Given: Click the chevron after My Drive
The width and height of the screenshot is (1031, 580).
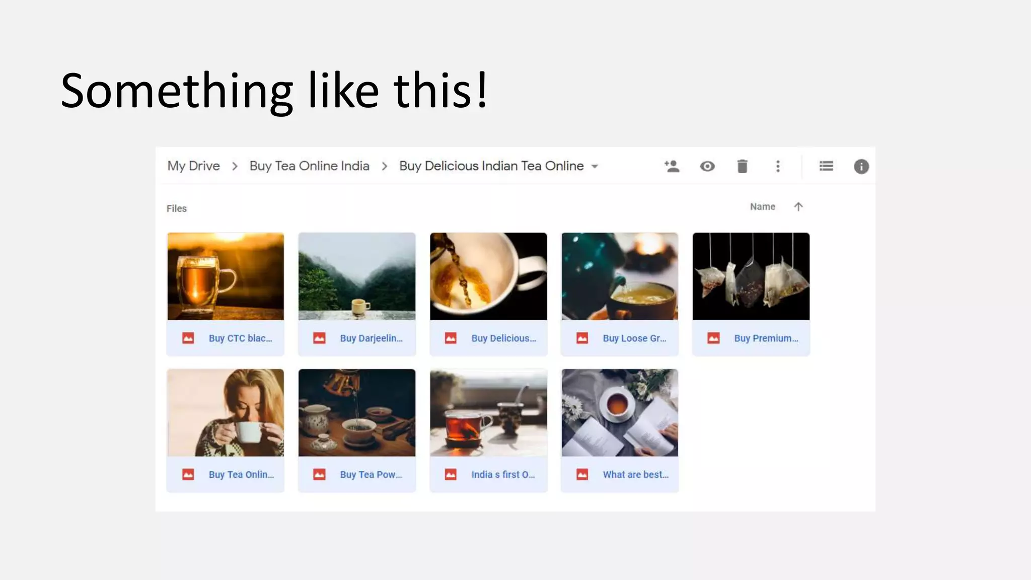Looking at the screenshot, I should (x=235, y=166).
